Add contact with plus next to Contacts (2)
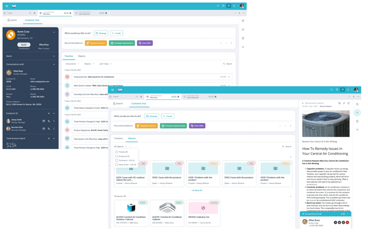The image size is (368, 235). (x=49, y=113)
